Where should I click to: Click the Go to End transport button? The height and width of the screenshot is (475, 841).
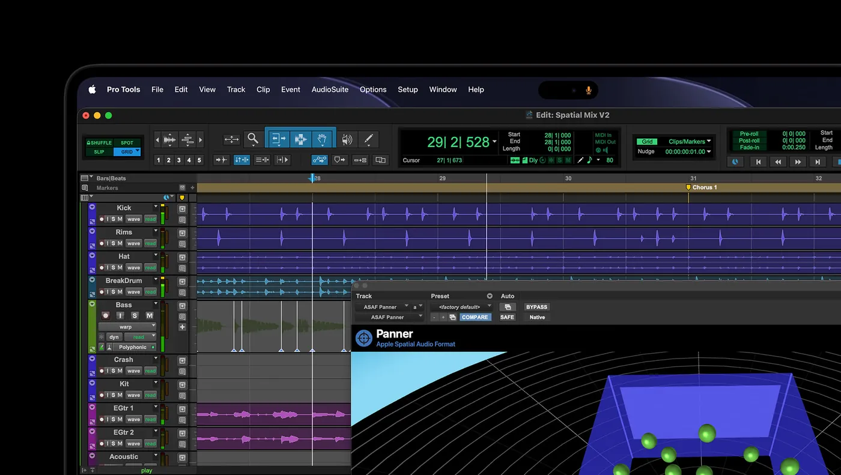(817, 162)
